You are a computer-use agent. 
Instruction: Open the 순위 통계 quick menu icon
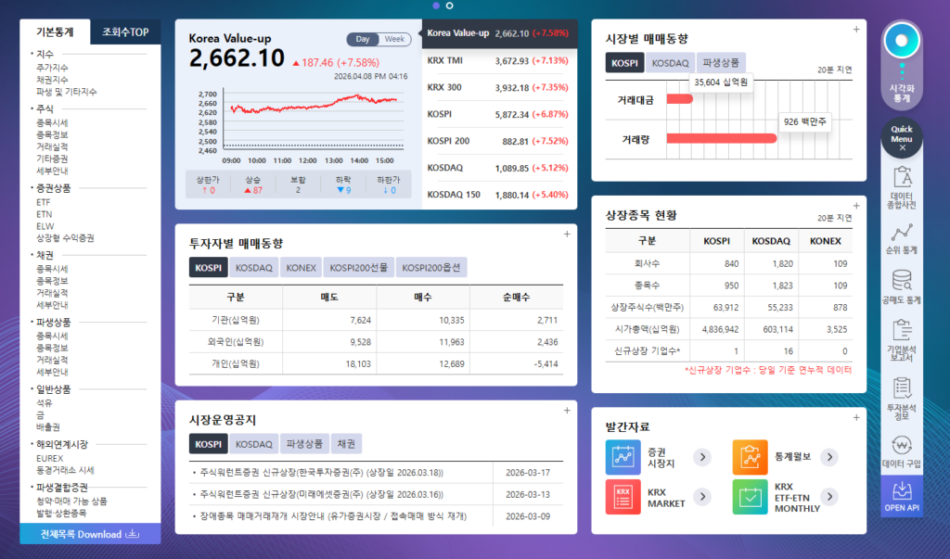[x=902, y=240]
